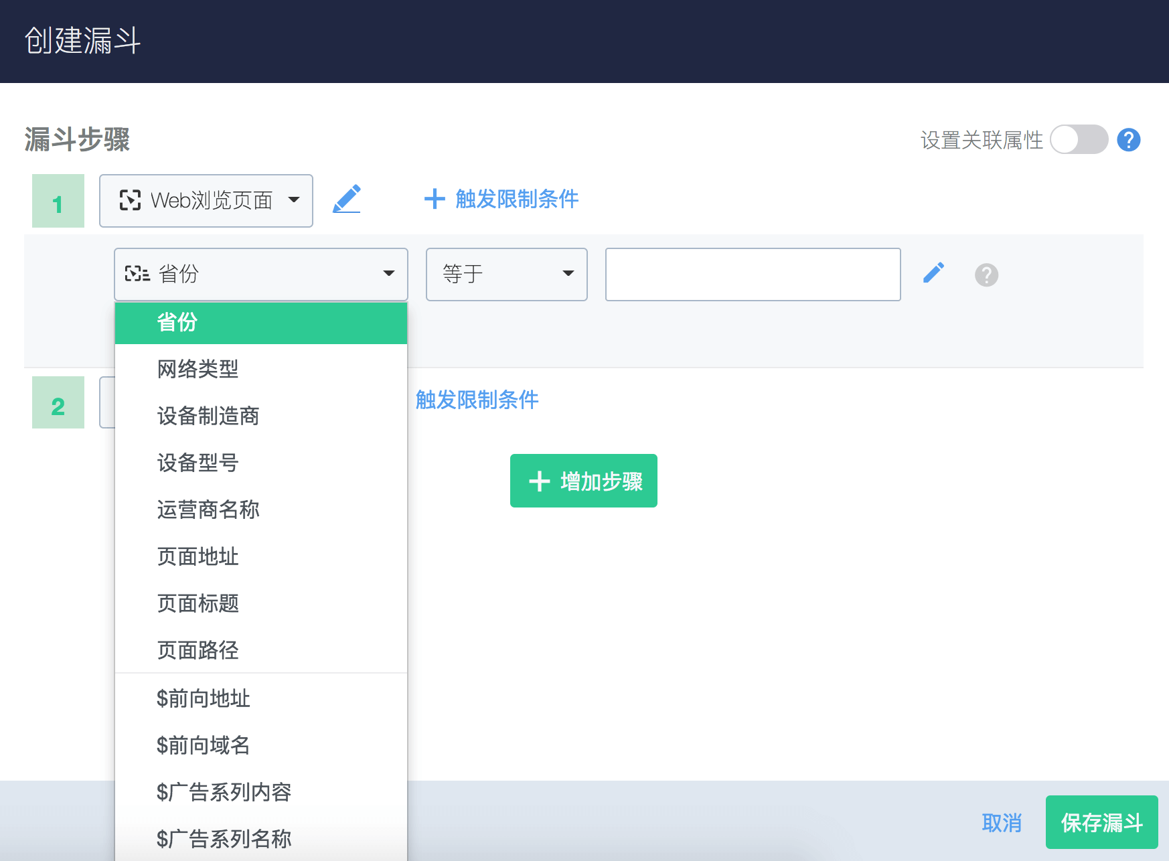1169x861 pixels.
Task: Pick 设备型号 from the property list
Action: coord(260,463)
